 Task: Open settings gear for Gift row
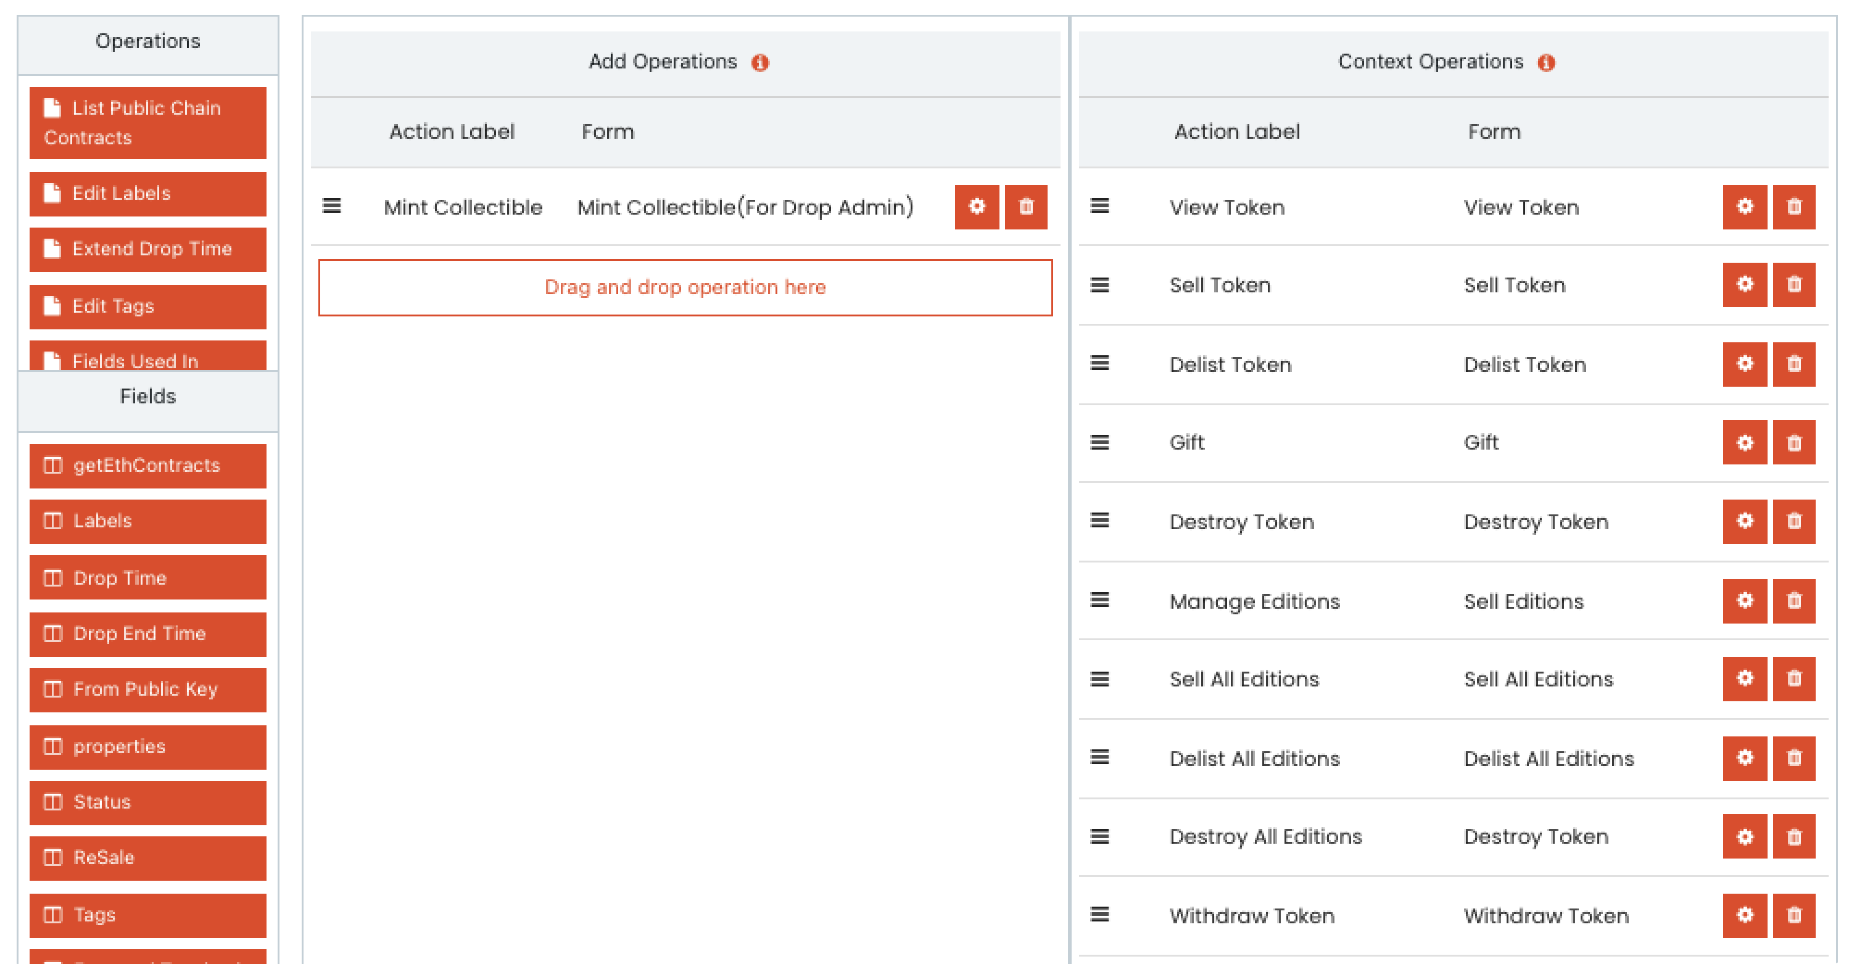[x=1744, y=442]
